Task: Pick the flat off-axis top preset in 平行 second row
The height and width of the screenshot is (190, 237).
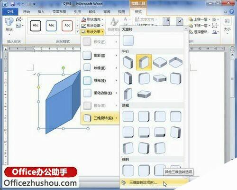Action: (160, 78)
